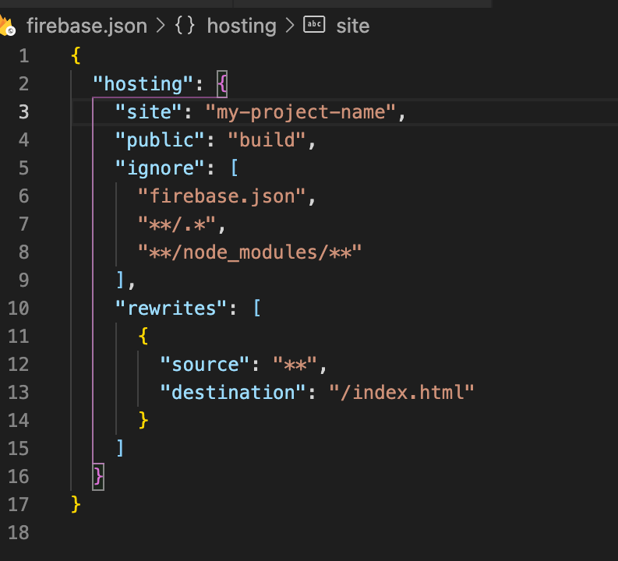Click line number 3 in gutter

[x=24, y=112]
